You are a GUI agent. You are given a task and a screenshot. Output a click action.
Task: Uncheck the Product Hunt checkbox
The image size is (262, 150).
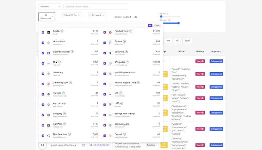coord(104,32)
